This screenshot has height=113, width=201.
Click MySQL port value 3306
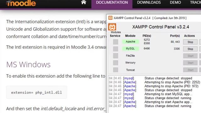[x=177, y=49]
